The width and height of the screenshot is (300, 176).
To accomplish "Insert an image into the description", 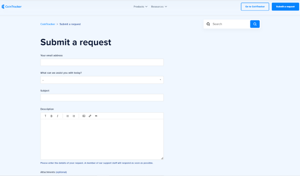I will 84,116.
